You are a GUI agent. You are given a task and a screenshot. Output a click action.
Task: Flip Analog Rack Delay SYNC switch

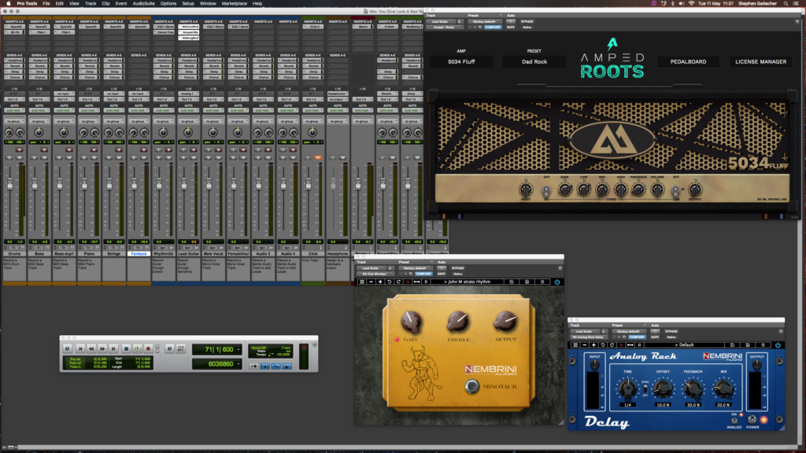pos(645,389)
